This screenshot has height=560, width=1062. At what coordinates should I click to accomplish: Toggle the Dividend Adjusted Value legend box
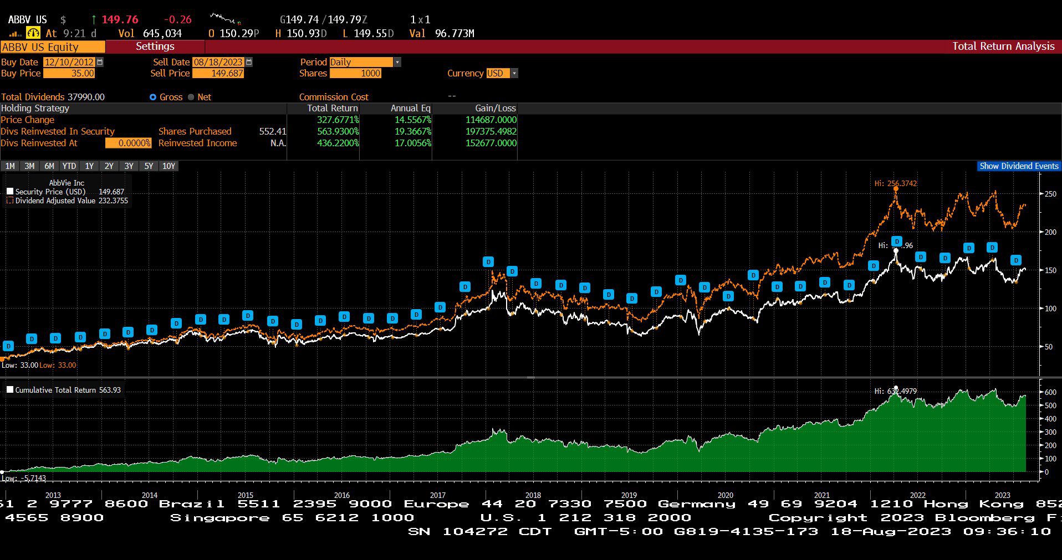9,201
